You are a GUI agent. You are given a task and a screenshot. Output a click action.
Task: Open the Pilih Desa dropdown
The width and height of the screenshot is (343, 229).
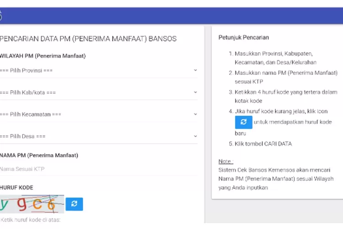99,136
